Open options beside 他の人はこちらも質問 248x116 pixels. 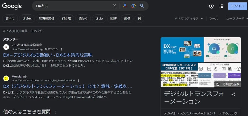click(55, 112)
